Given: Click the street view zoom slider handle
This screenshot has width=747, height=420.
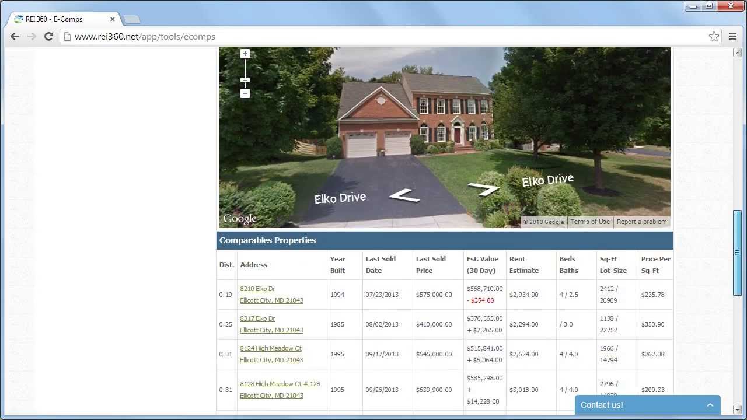Looking at the screenshot, I should [245, 80].
